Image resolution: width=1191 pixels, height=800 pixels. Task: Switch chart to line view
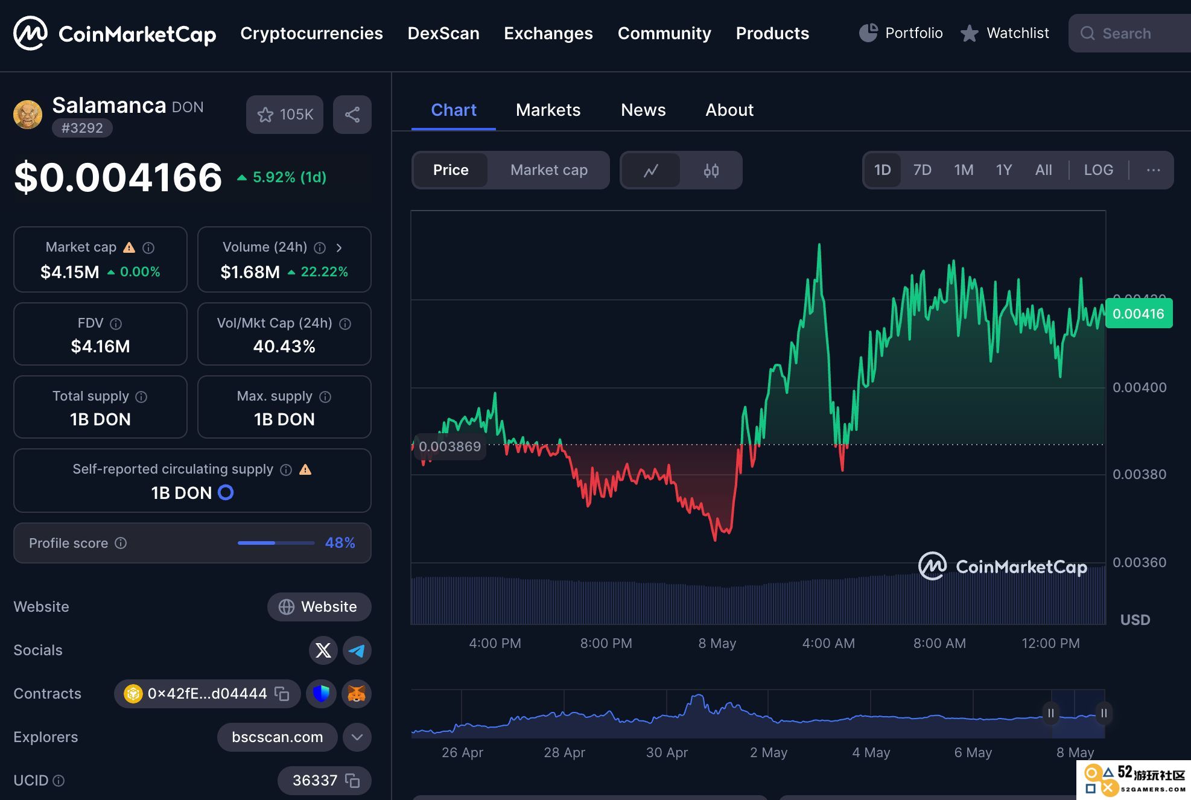650,170
